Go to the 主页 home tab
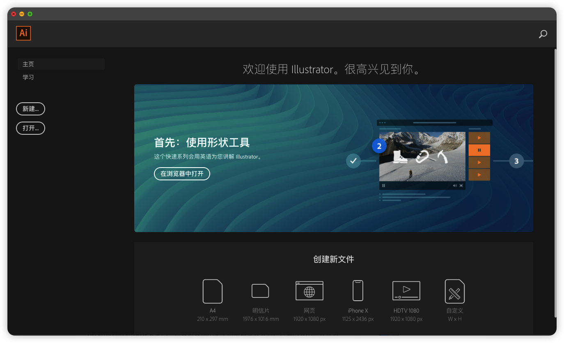 click(x=61, y=64)
